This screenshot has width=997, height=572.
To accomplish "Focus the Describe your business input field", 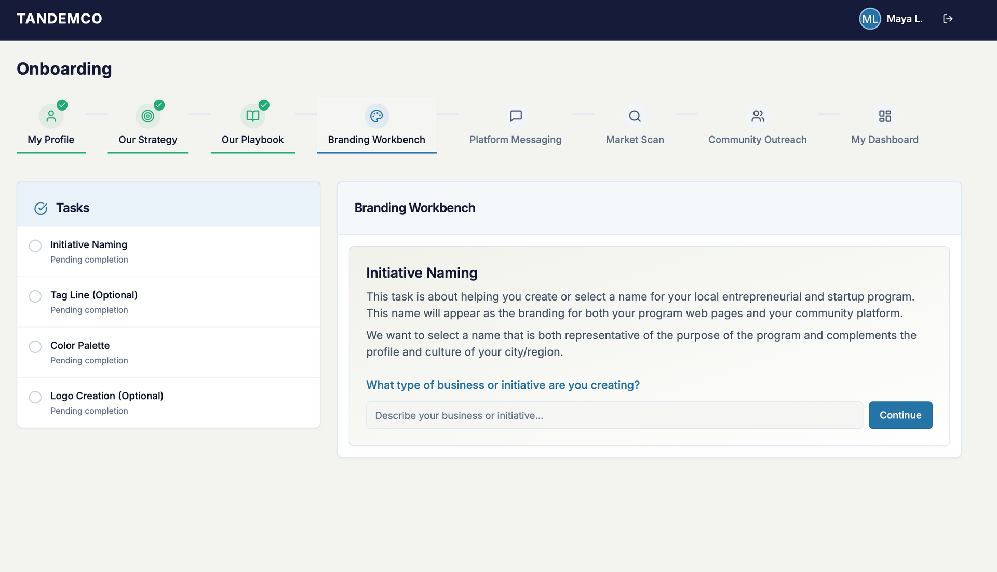I will [x=614, y=415].
